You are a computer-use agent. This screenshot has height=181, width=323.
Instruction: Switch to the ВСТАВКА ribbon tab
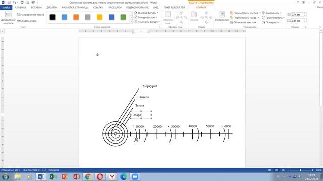coord(36,8)
